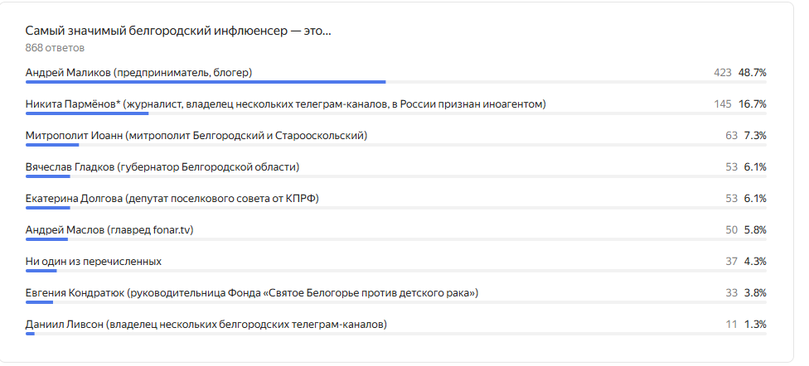Click the 7.3% percentage value

[754, 136]
